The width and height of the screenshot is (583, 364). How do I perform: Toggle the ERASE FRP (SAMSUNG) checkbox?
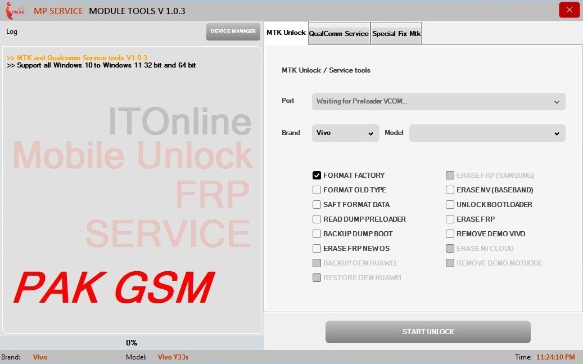pyautogui.click(x=450, y=176)
